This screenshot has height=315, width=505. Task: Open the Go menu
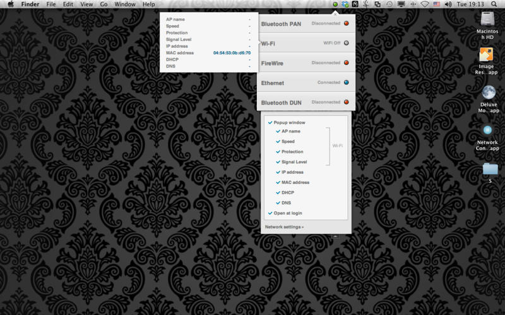[x=104, y=4]
